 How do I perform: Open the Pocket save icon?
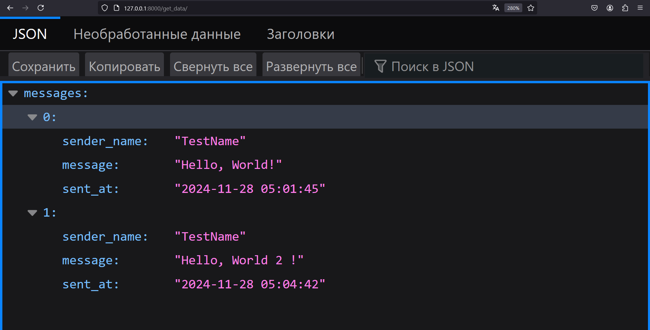point(594,8)
